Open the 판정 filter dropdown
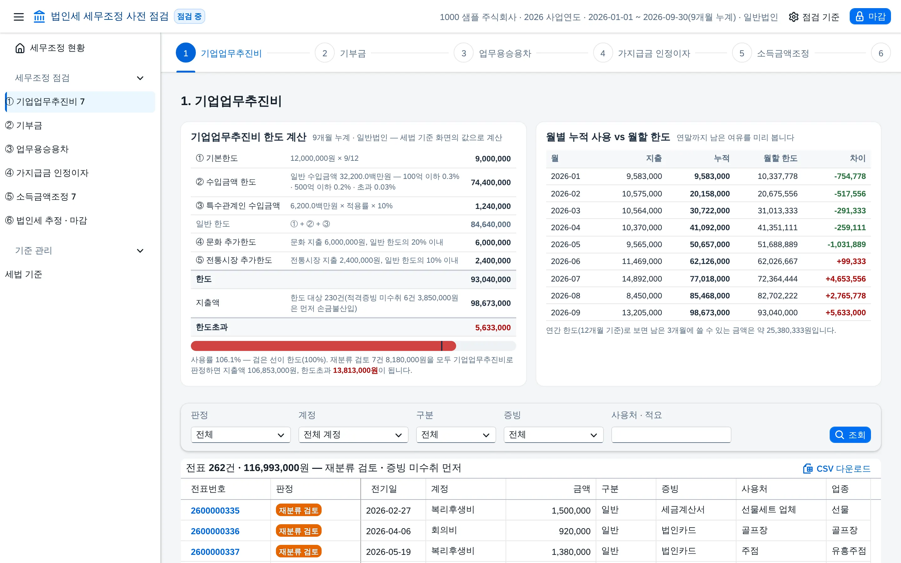901x563 pixels. 241,435
